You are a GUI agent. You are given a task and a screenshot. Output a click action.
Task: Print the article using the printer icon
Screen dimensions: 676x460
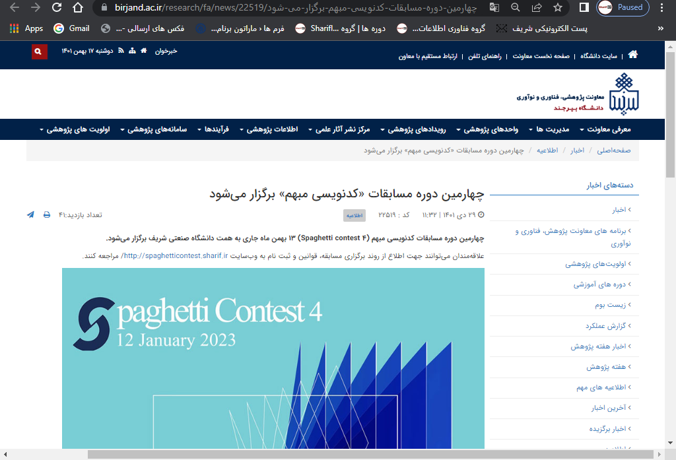[x=47, y=214]
